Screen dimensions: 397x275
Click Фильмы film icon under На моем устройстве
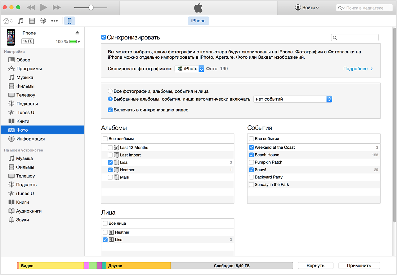pos(11,167)
